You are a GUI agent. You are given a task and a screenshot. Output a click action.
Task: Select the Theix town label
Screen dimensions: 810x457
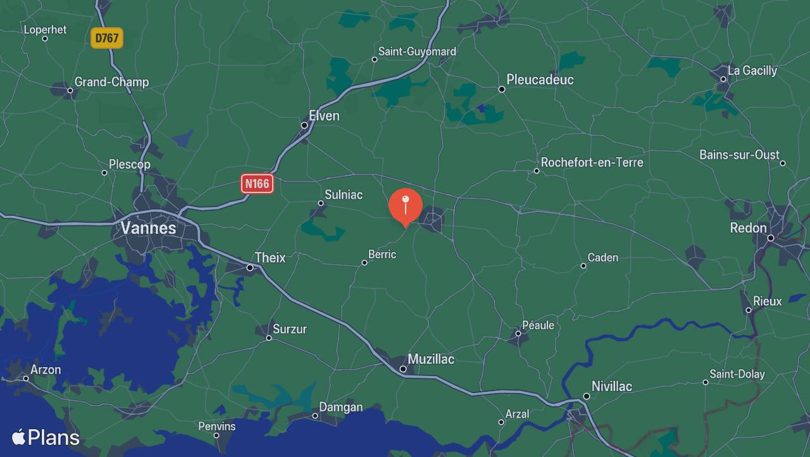point(270,258)
